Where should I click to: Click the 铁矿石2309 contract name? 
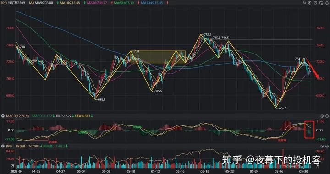click(16, 3)
